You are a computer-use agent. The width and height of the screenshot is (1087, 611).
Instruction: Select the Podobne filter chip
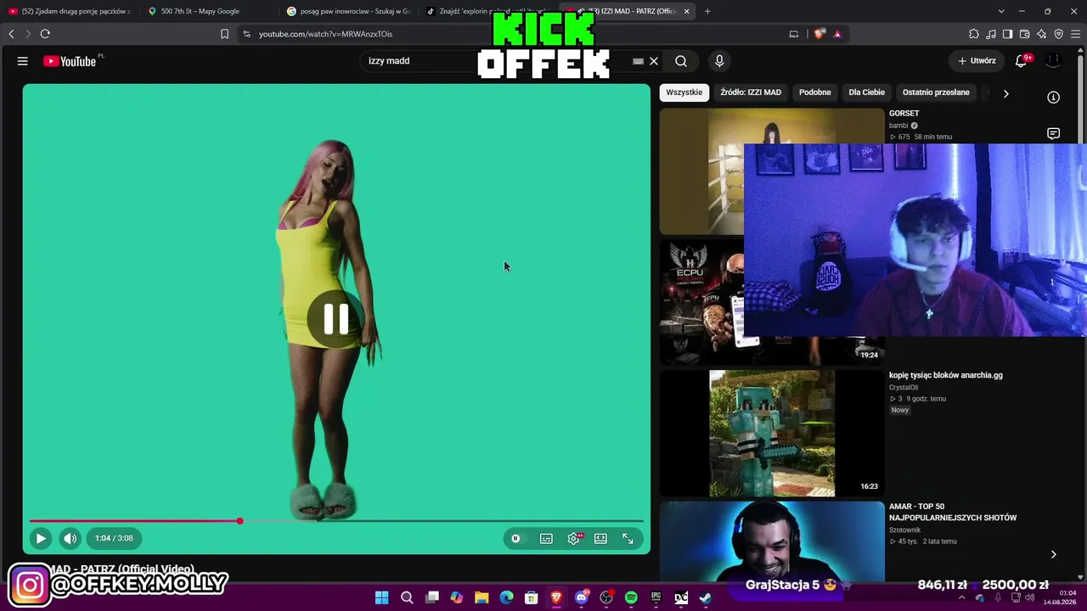click(815, 92)
